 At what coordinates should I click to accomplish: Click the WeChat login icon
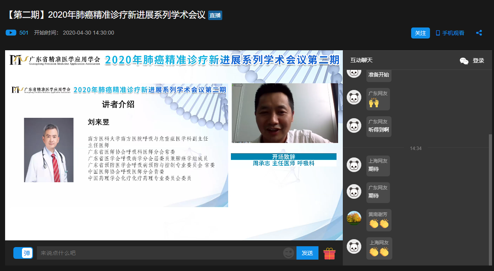464,60
